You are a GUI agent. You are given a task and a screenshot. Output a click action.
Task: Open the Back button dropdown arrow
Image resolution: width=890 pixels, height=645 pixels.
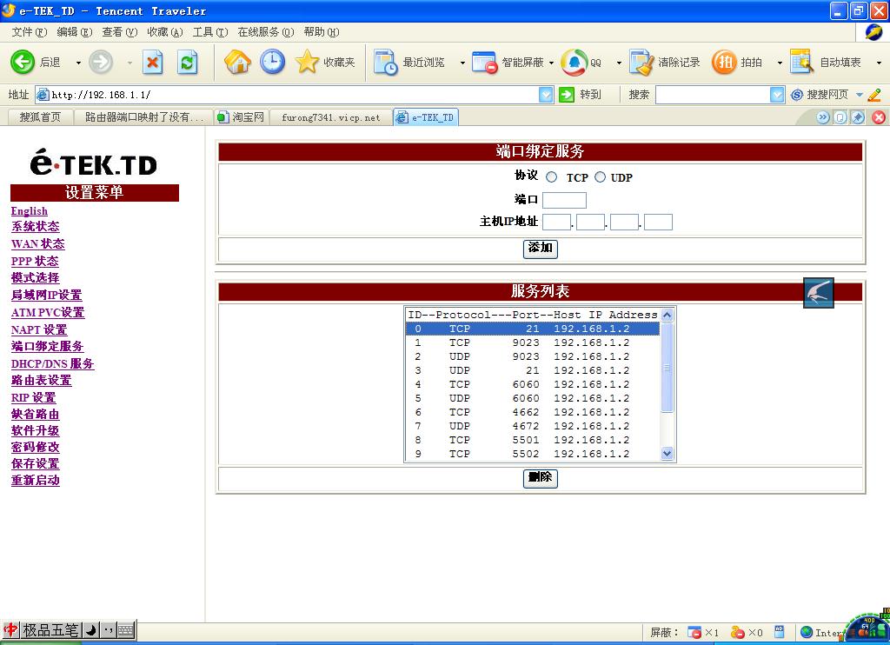click(78, 63)
